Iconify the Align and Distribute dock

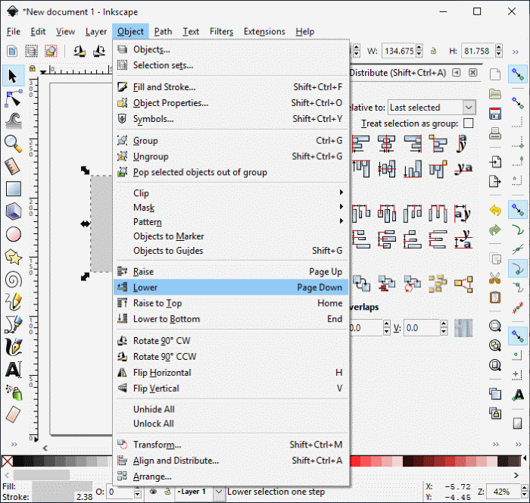click(x=457, y=73)
